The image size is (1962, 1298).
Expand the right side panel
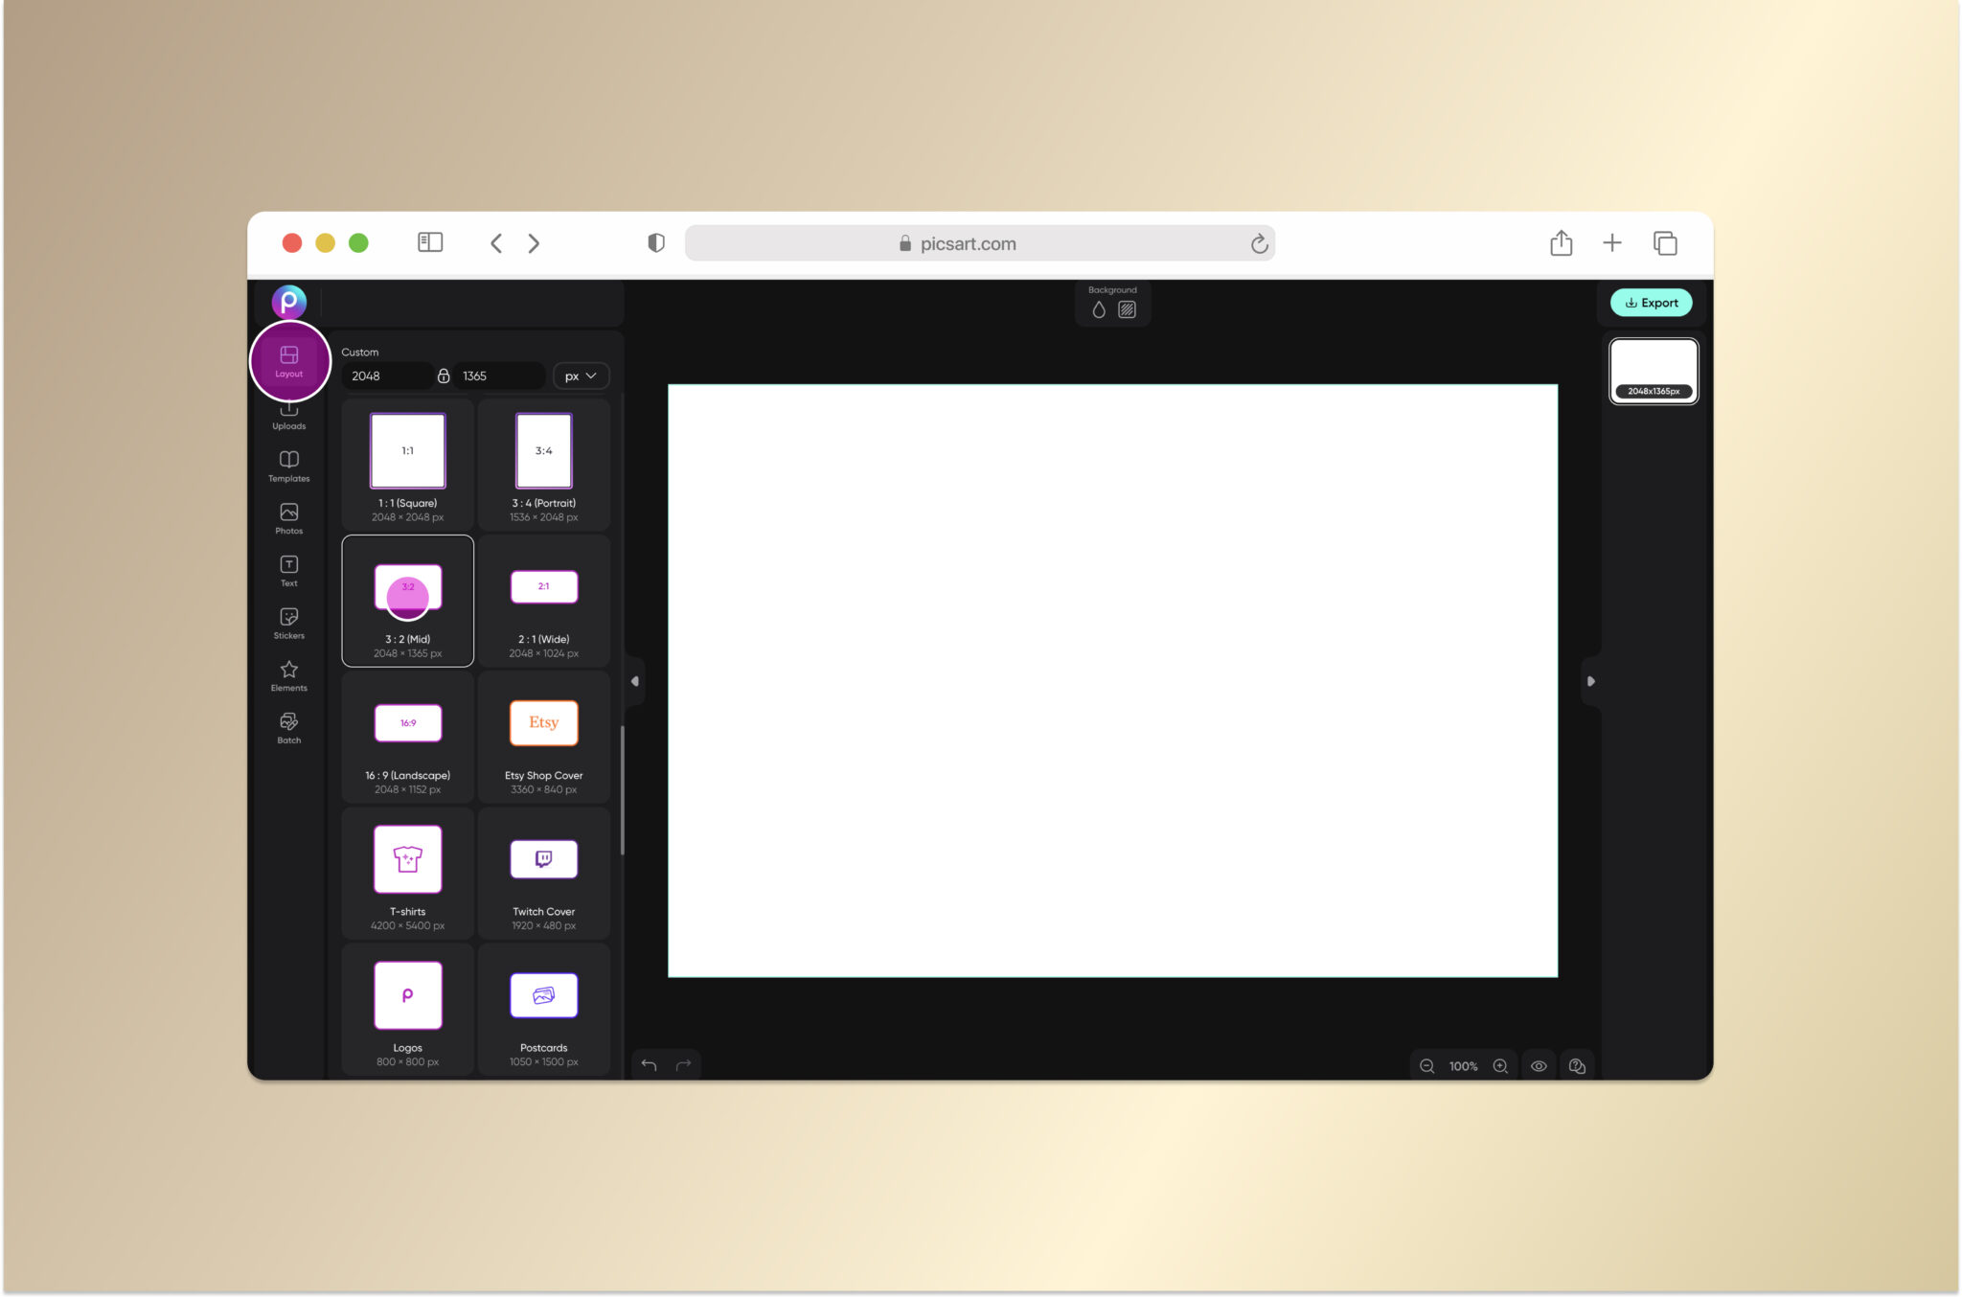(1590, 681)
